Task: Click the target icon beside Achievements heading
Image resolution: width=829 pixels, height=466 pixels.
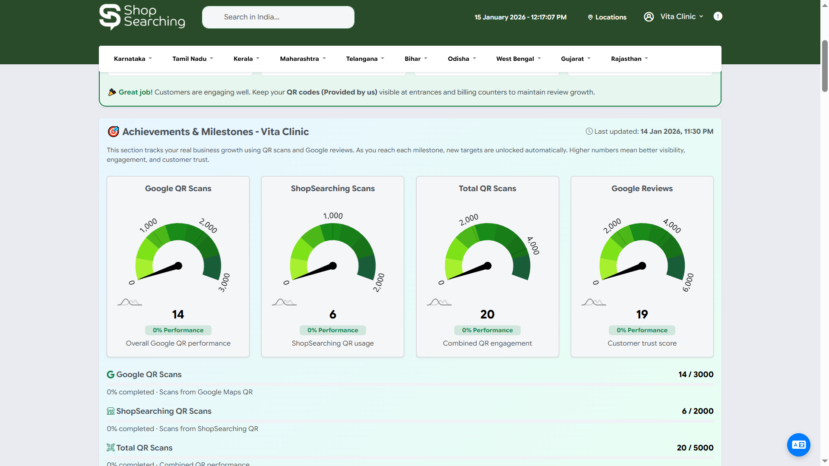Action: [113, 132]
